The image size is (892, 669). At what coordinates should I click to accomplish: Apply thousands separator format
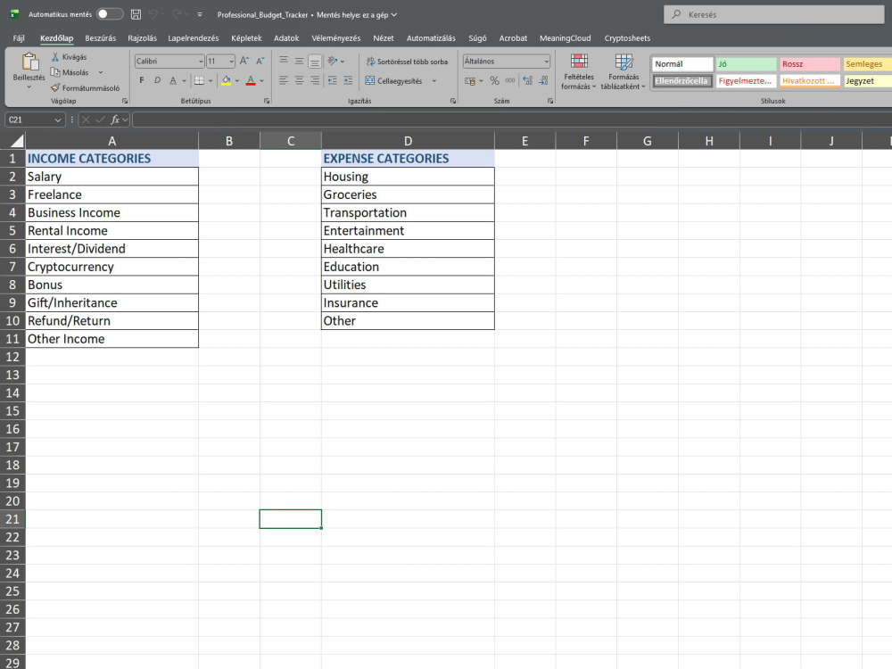510,81
